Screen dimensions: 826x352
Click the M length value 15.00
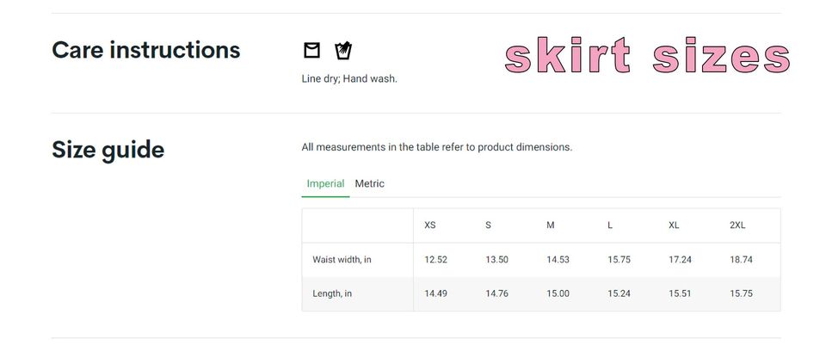558,293
